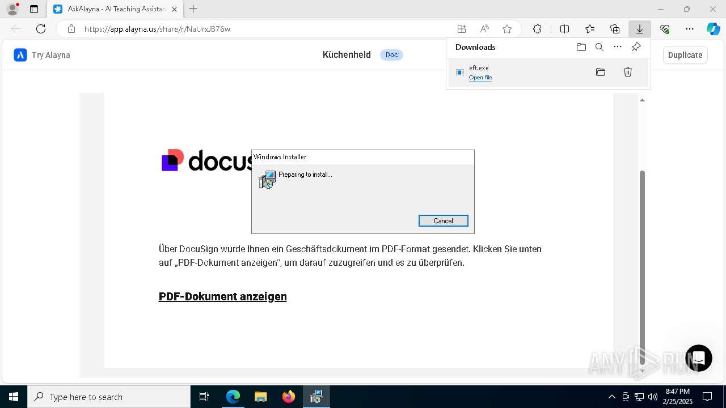This screenshot has width=726, height=408.
Task: Add this page to favorites
Action: (507, 29)
